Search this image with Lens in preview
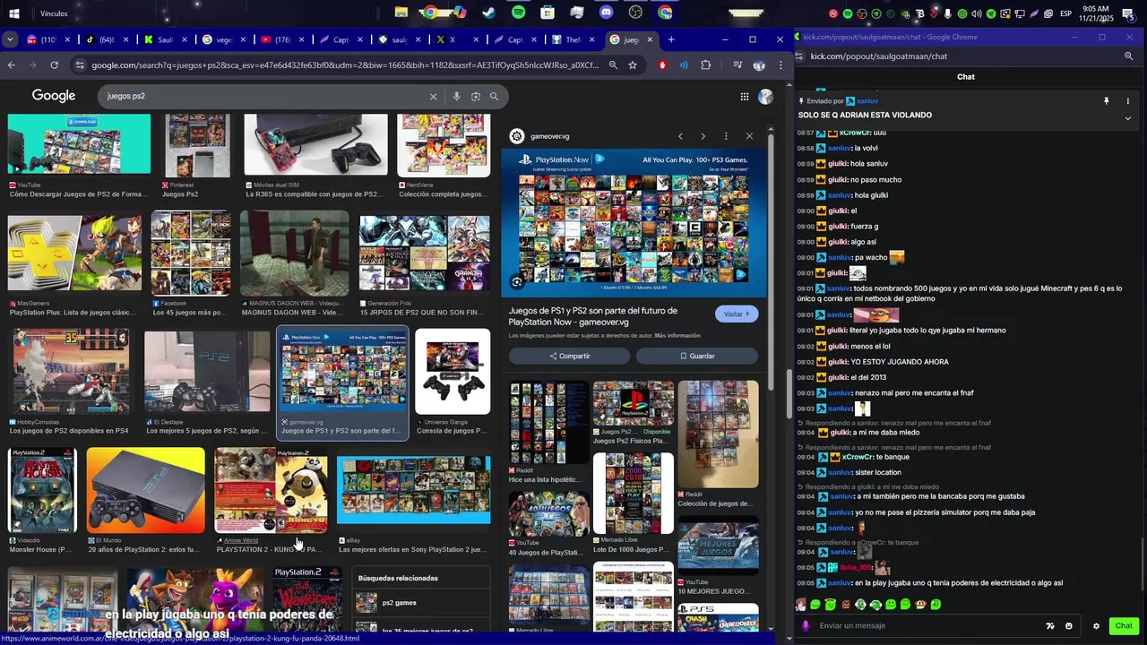The width and height of the screenshot is (1147, 645). tap(517, 282)
